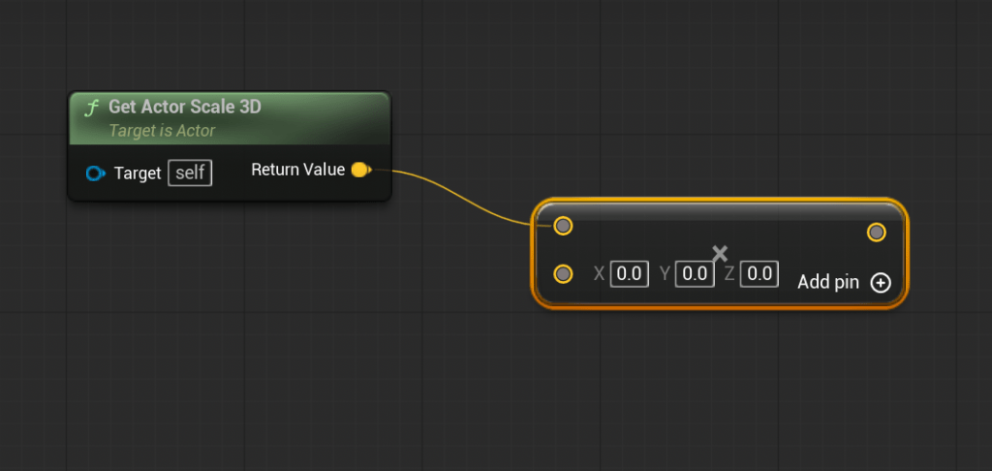Click the multiply node's output pin

tap(876, 232)
